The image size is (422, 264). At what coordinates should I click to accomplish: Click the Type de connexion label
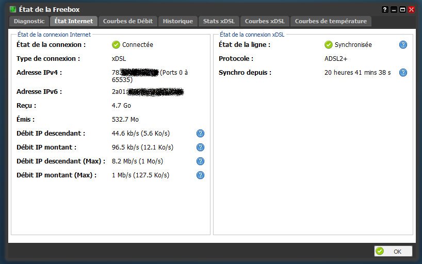coord(48,59)
